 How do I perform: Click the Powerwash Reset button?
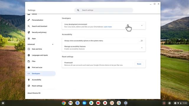tap(139, 64)
